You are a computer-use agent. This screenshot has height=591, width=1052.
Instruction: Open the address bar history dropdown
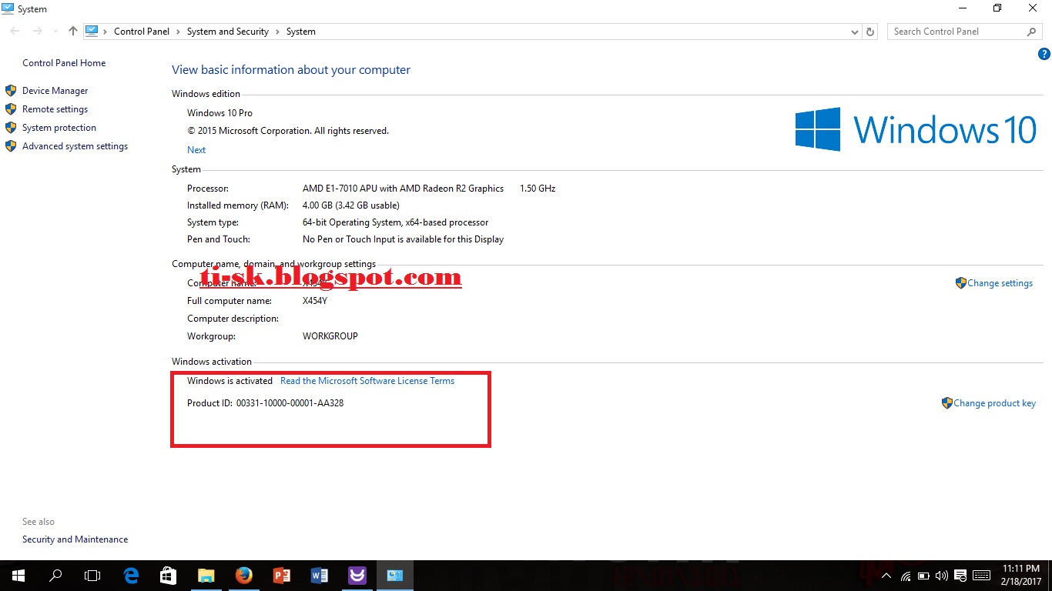pos(855,32)
